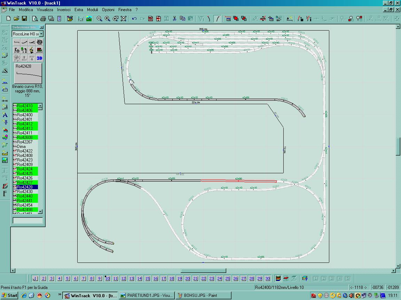
Task: Select Dima in the track list
Action: (25, 147)
